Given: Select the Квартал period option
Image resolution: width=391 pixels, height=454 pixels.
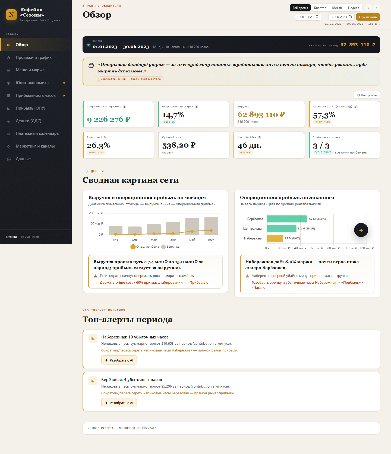Looking at the screenshot, I should 320,8.
